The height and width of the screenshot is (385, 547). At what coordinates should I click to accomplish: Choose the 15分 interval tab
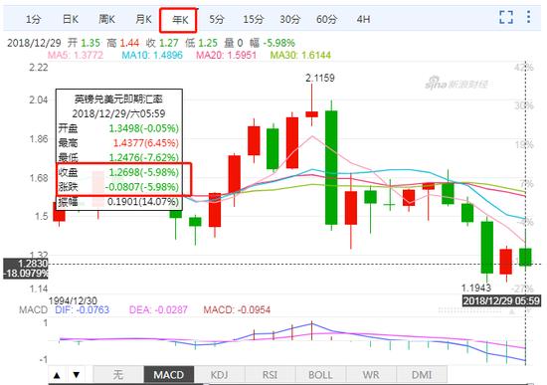(254, 19)
